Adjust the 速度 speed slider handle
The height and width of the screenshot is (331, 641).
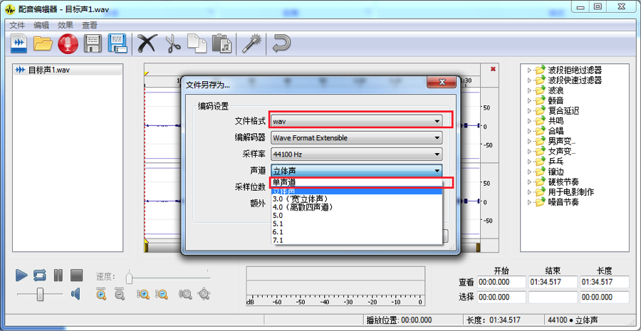(129, 278)
